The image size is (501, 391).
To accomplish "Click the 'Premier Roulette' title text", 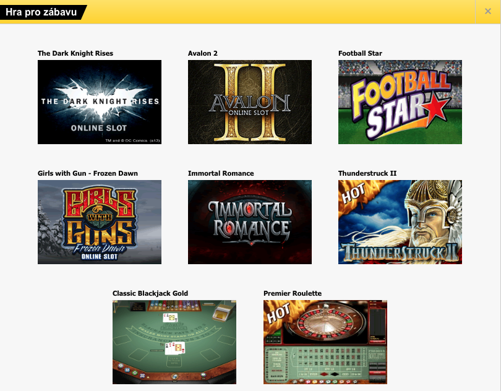I will pos(293,293).
